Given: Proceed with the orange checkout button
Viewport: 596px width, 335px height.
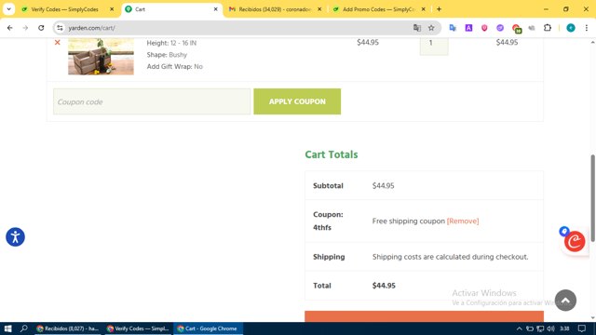Looking at the screenshot, I should pyautogui.click(x=425, y=316).
